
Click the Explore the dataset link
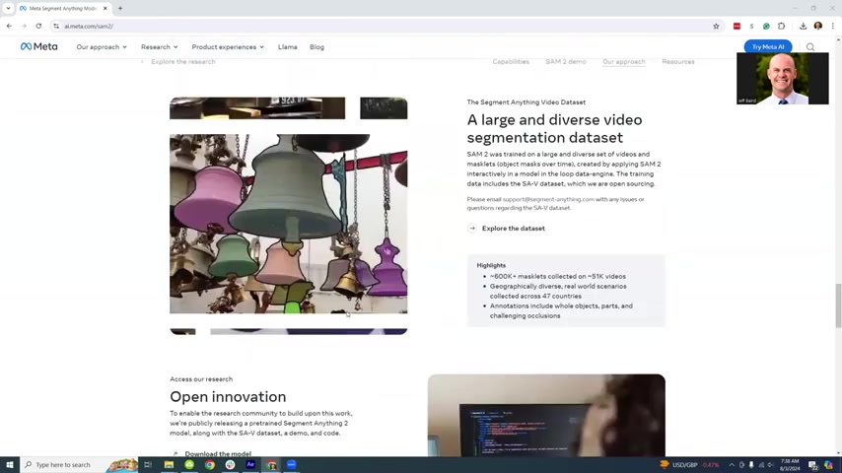513,229
